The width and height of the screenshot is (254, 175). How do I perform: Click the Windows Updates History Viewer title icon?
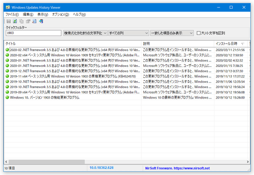(x=8, y=7)
